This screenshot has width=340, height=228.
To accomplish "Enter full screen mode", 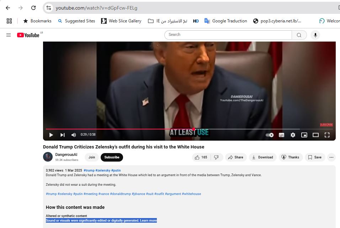I will (x=327, y=135).
